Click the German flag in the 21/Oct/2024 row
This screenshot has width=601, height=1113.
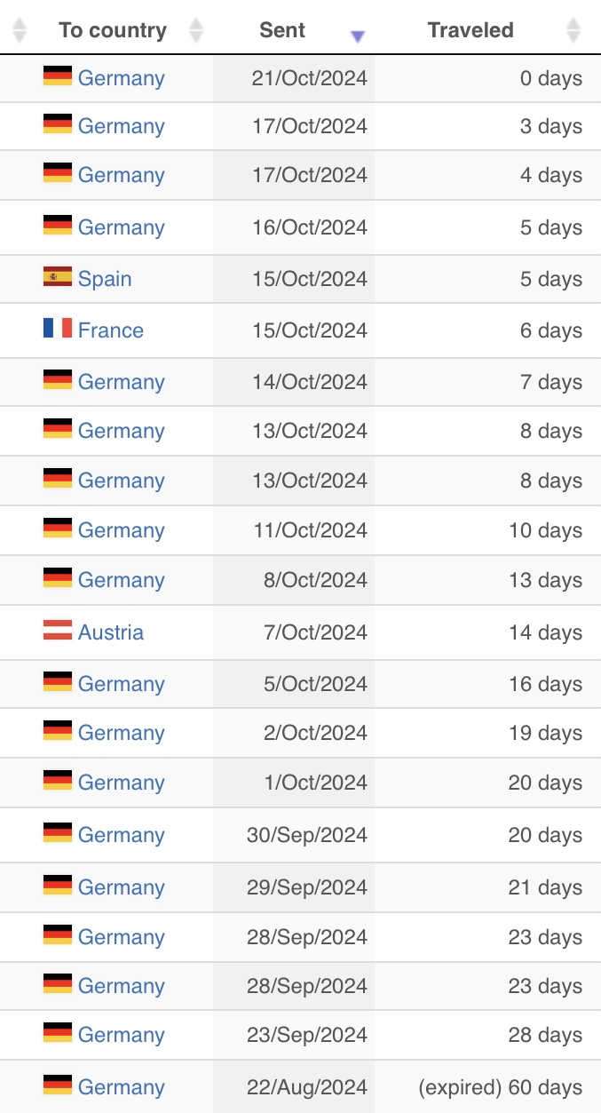click(58, 76)
